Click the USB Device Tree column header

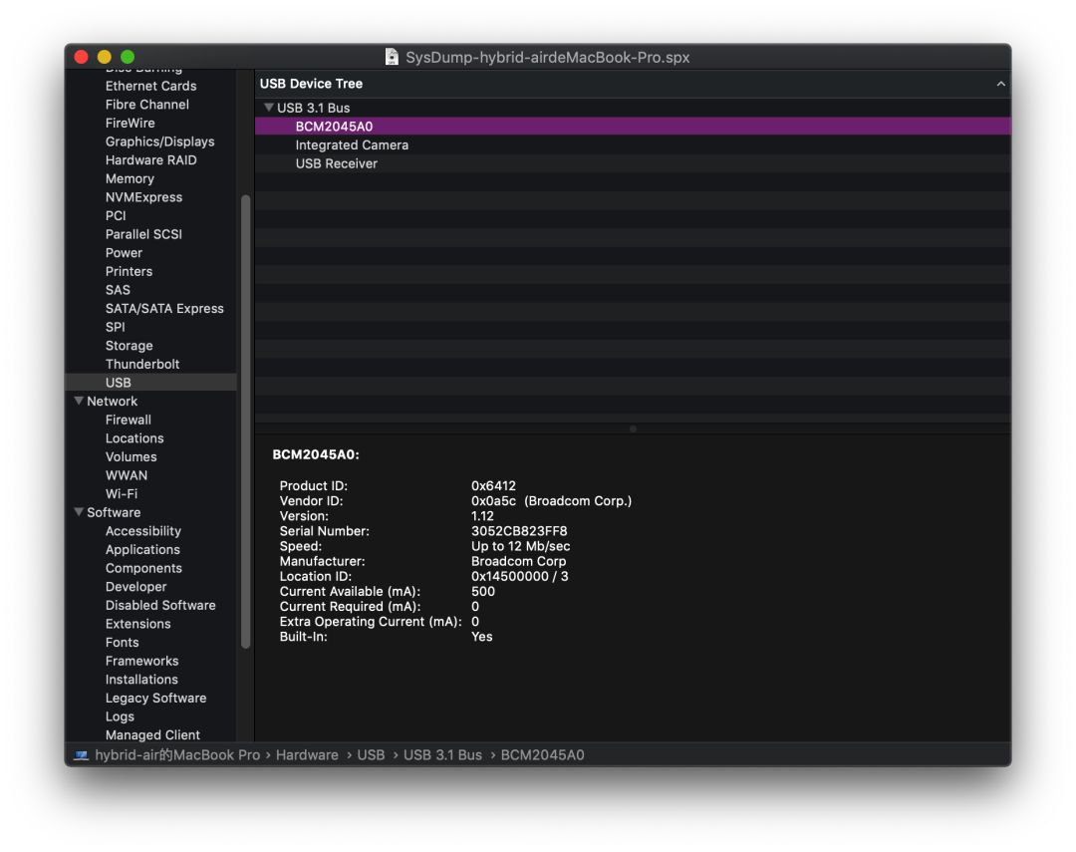pyautogui.click(x=632, y=84)
